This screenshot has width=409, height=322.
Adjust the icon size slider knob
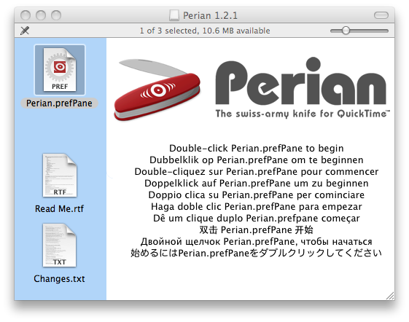tap(346, 31)
